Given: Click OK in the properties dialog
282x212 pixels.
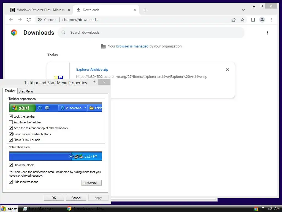Looking at the screenshot, I should click(54, 198).
